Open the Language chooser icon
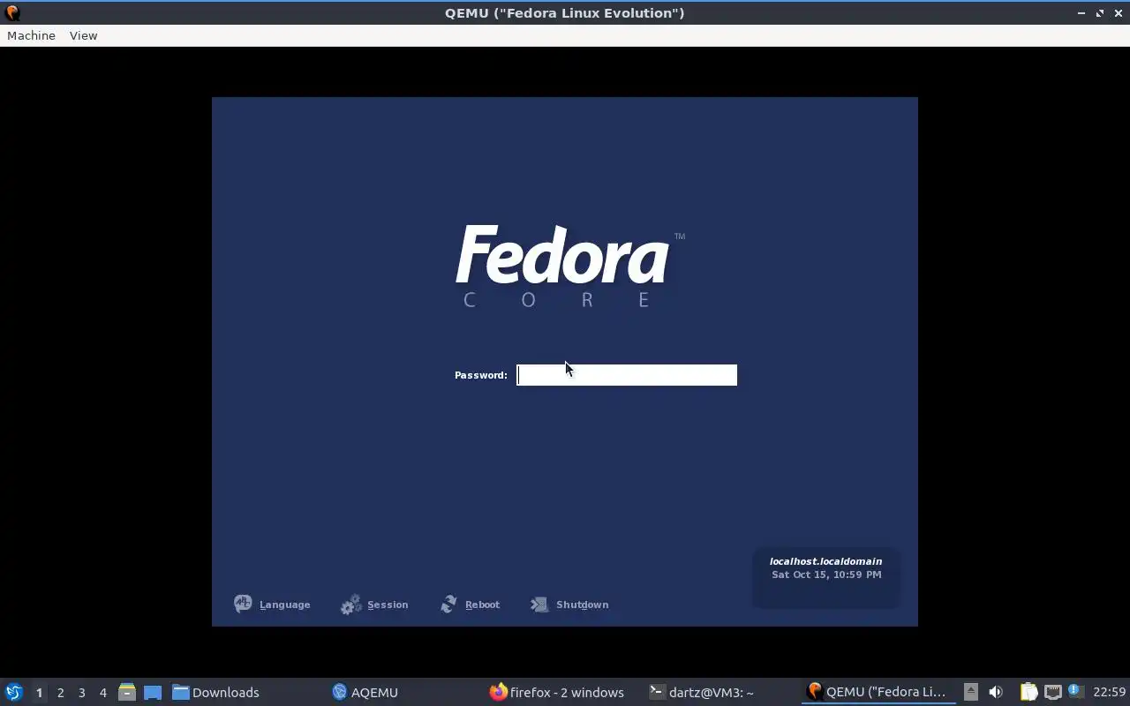The width and height of the screenshot is (1130, 706). pos(243,604)
